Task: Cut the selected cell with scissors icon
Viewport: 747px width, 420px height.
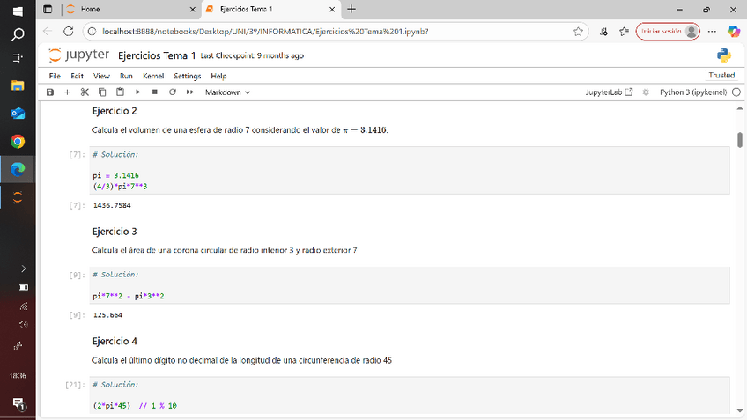Action: click(x=85, y=92)
